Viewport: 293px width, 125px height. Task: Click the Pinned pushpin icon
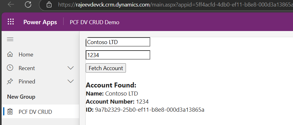point(10,82)
